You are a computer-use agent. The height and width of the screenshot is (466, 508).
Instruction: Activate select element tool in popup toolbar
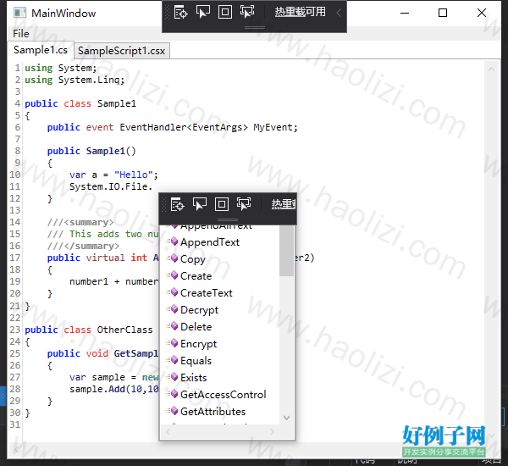[x=200, y=204]
